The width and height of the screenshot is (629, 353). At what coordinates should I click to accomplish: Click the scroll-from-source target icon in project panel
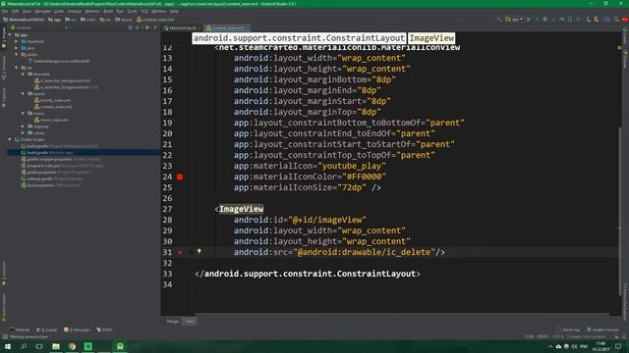pos(131,27)
